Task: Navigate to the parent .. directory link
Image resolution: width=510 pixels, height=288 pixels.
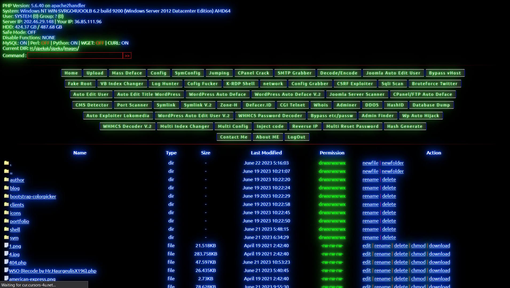Action: [x=11, y=172]
